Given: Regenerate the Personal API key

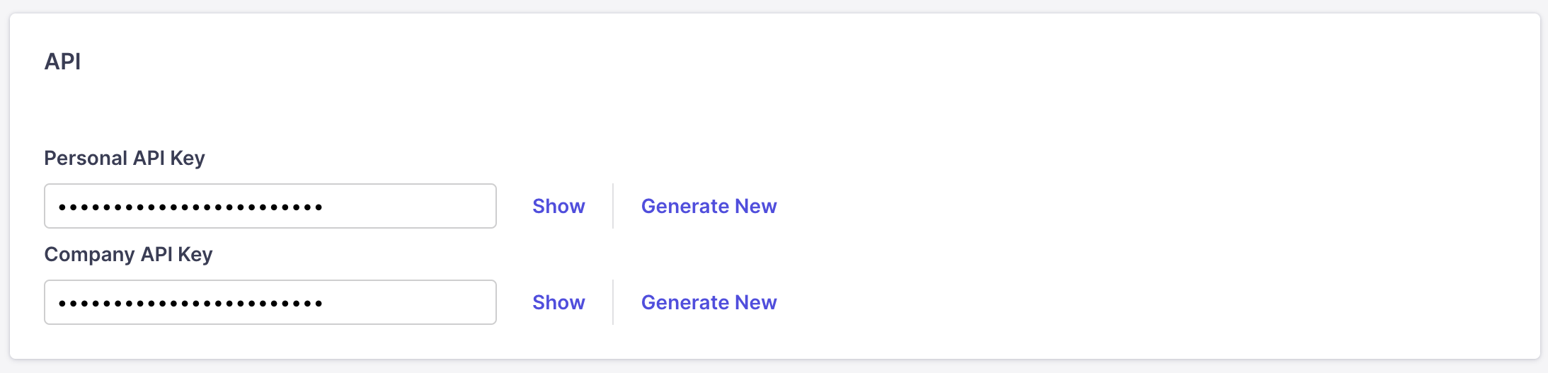Looking at the screenshot, I should point(709,206).
